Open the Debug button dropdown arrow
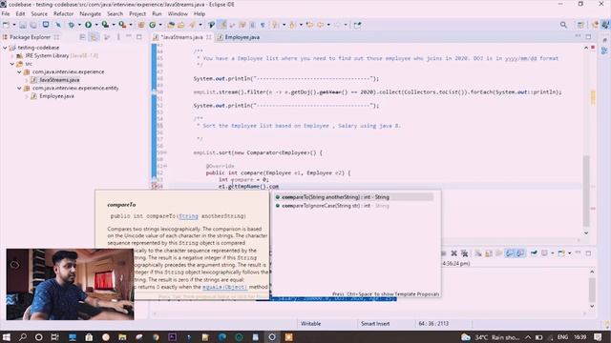The image size is (611, 343). click(78, 25)
